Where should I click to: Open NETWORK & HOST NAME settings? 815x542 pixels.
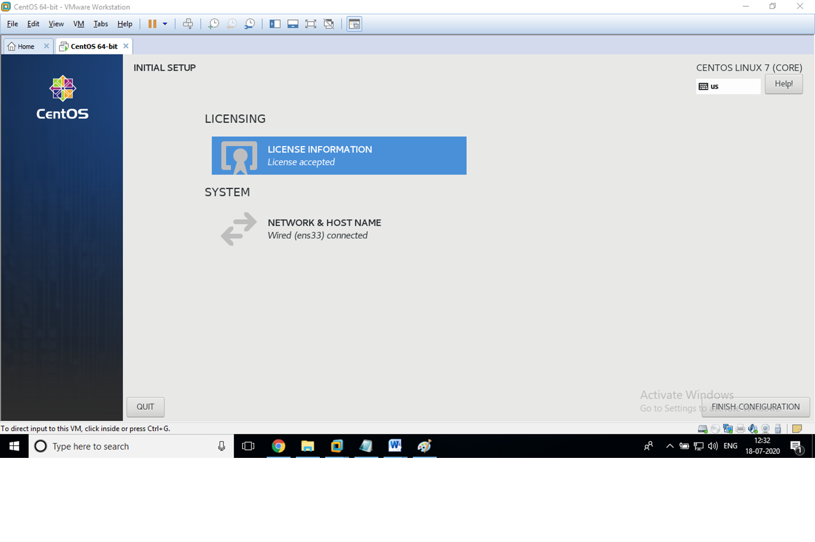[324, 228]
